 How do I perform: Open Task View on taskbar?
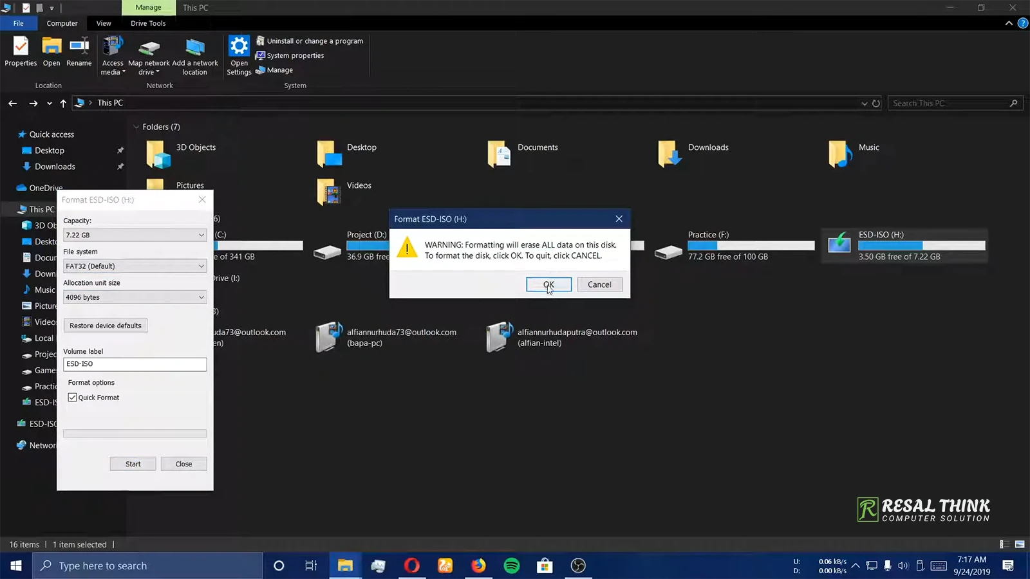tap(311, 565)
